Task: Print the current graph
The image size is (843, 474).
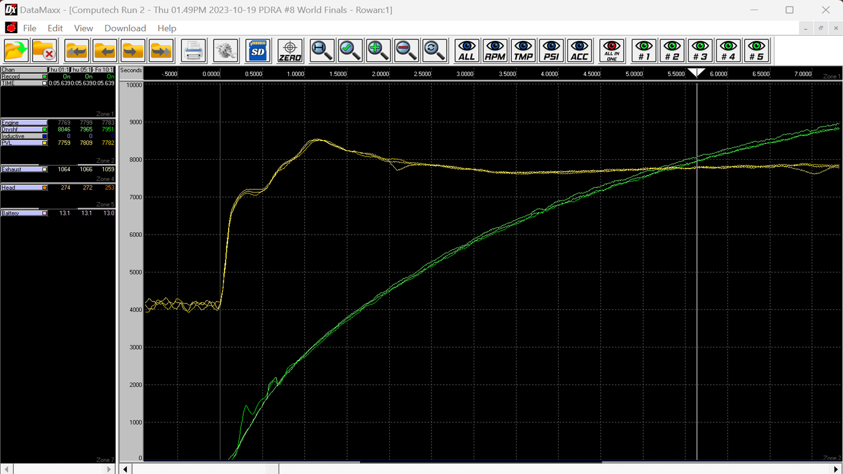Action: 192,51
